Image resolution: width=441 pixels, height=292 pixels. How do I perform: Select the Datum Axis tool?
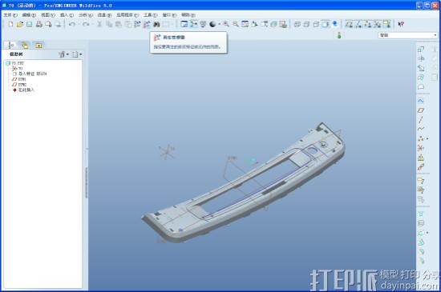(421, 120)
